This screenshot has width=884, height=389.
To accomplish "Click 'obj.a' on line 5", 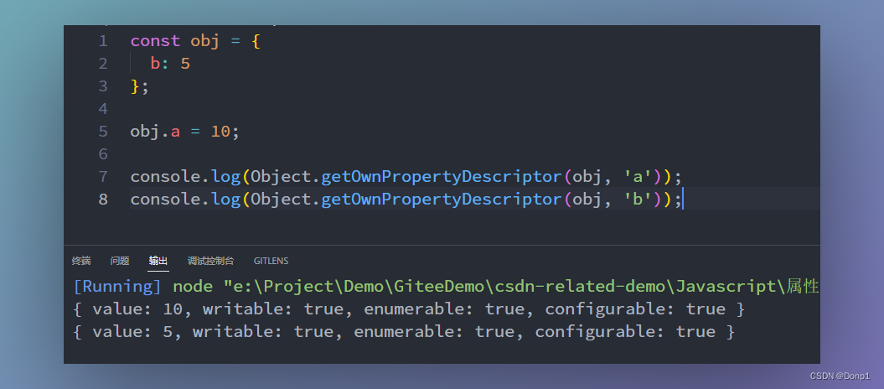I will coord(155,132).
